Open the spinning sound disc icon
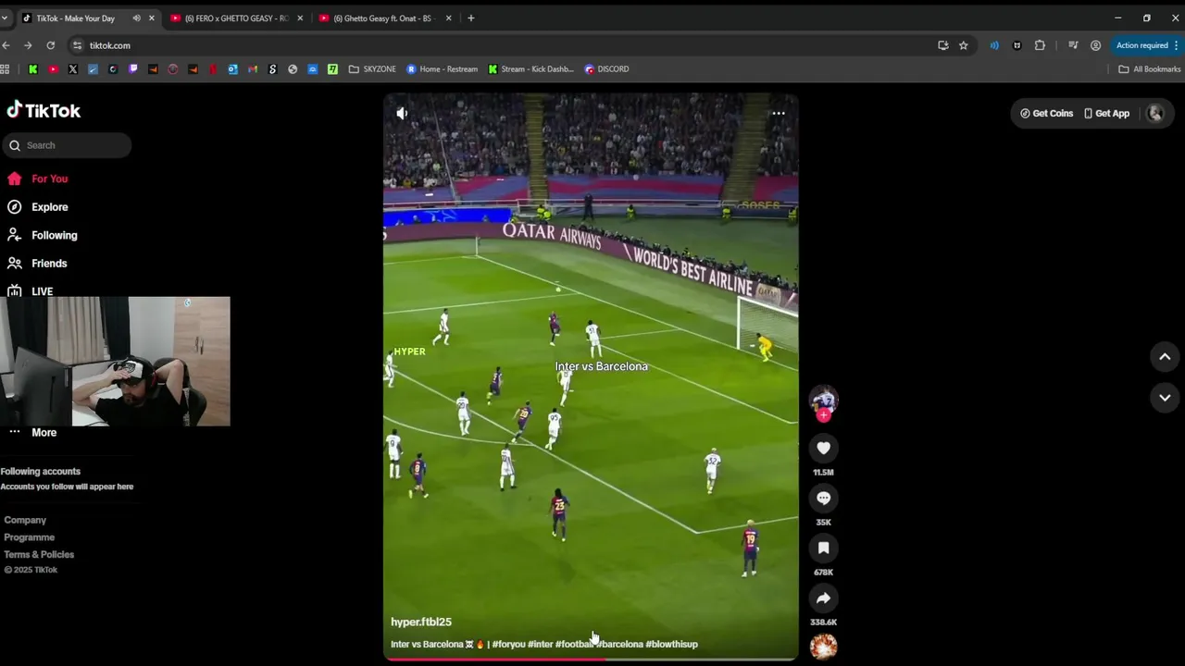 pos(823,646)
